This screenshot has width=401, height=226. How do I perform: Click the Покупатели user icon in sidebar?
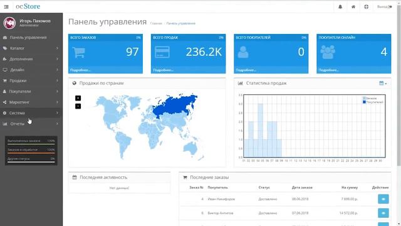[x=4, y=91]
